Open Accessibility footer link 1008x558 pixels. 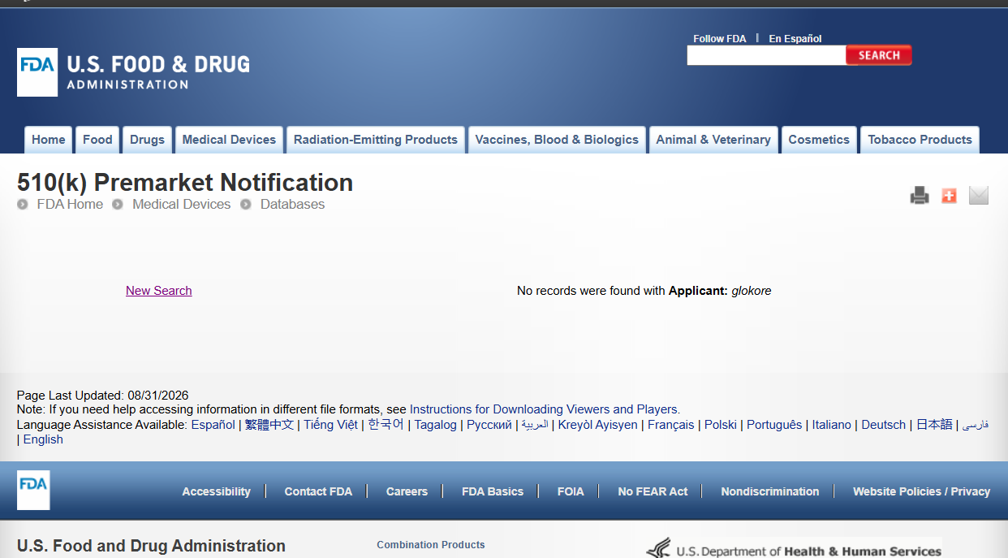216,491
